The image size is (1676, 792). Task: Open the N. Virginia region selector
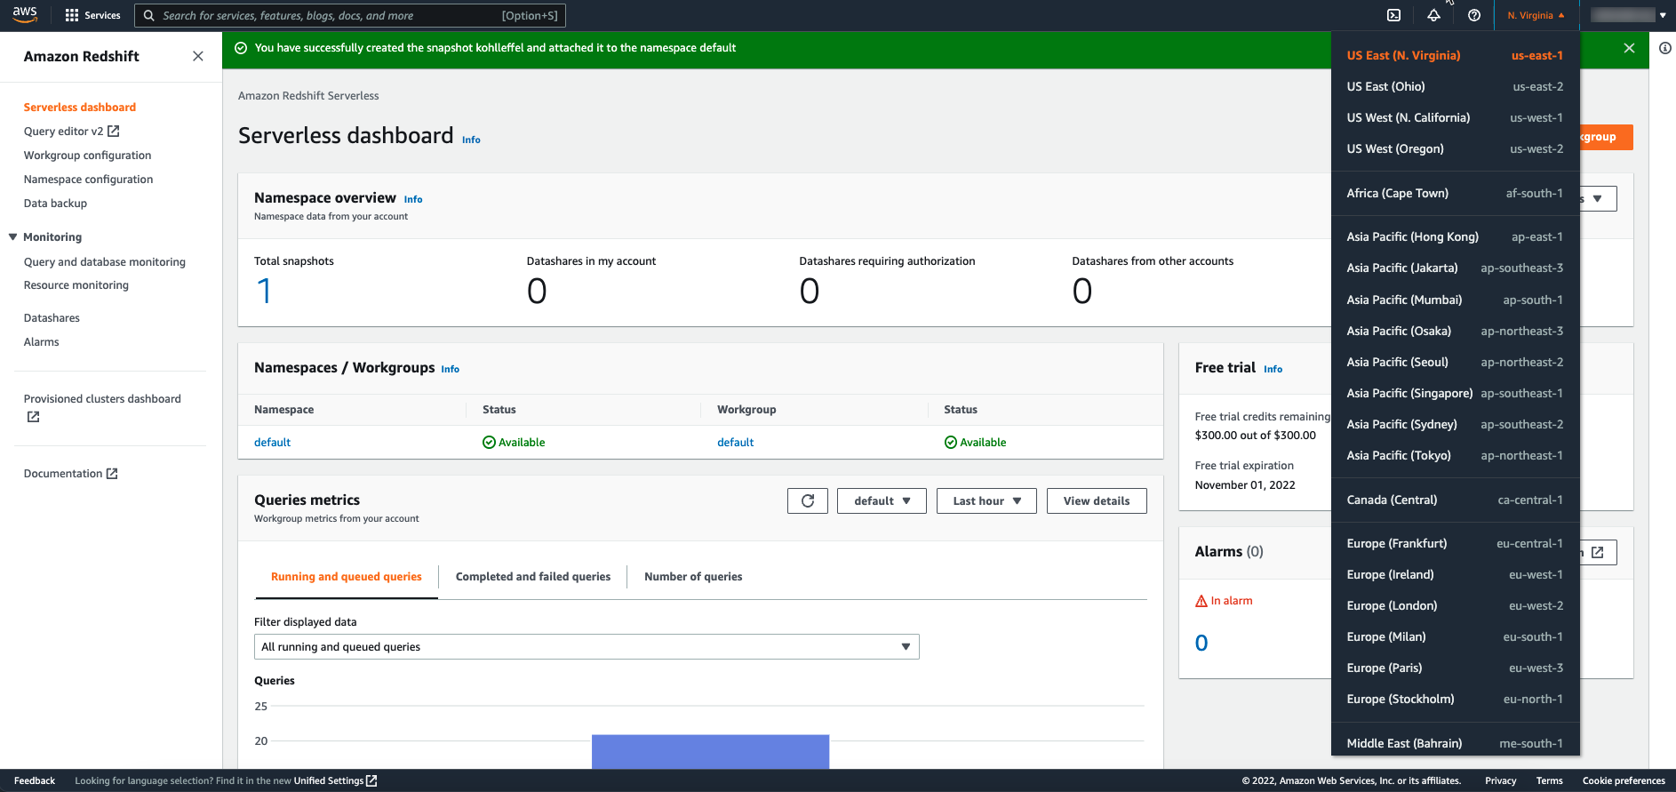click(x=1536, y=15)
